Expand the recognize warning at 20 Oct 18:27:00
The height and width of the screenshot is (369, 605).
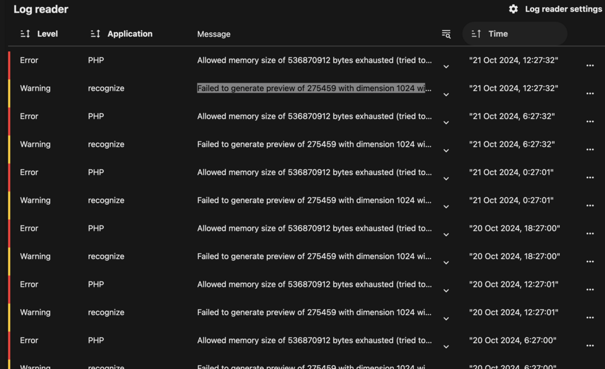point(446,263)
